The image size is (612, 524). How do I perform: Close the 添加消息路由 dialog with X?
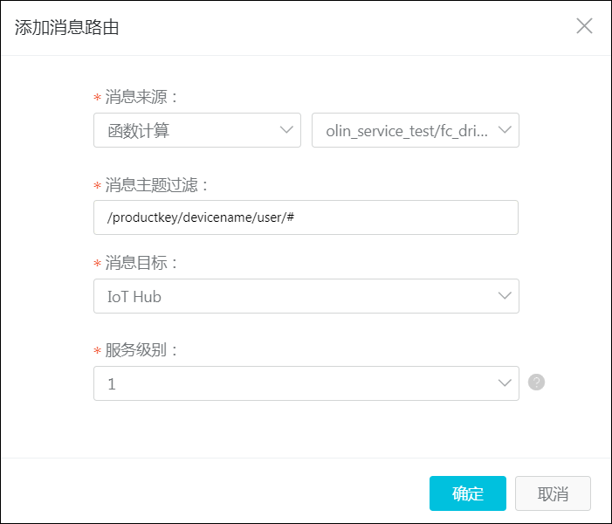pos(584,26)
